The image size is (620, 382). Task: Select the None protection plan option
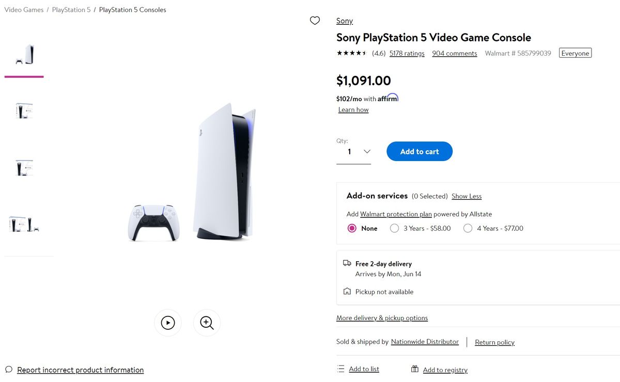351,228
